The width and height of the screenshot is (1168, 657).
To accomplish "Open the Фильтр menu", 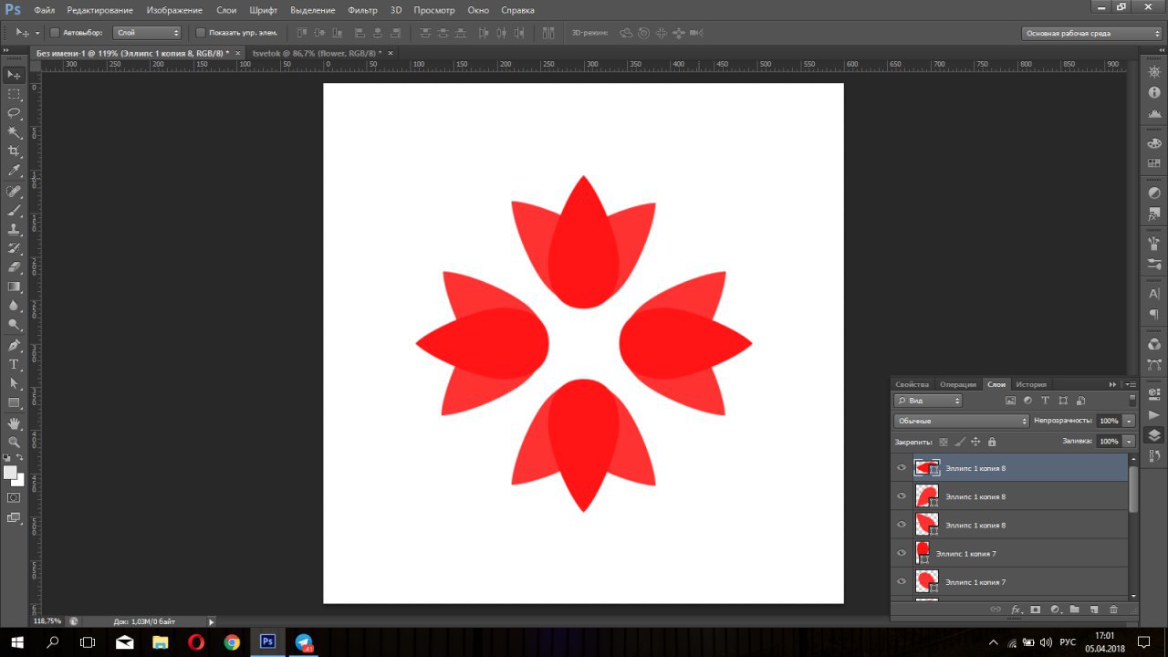I will (x=362, y=10).
